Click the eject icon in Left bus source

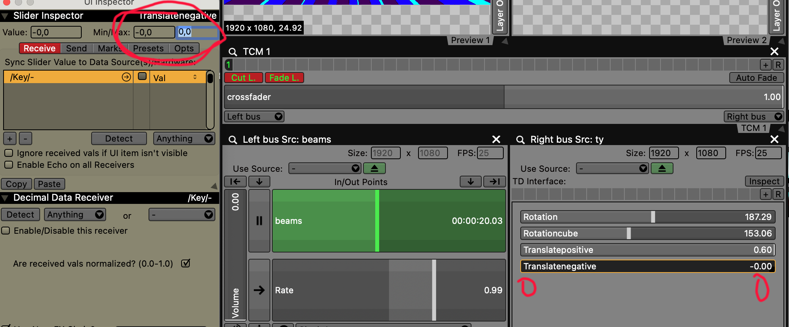[374, 168]
